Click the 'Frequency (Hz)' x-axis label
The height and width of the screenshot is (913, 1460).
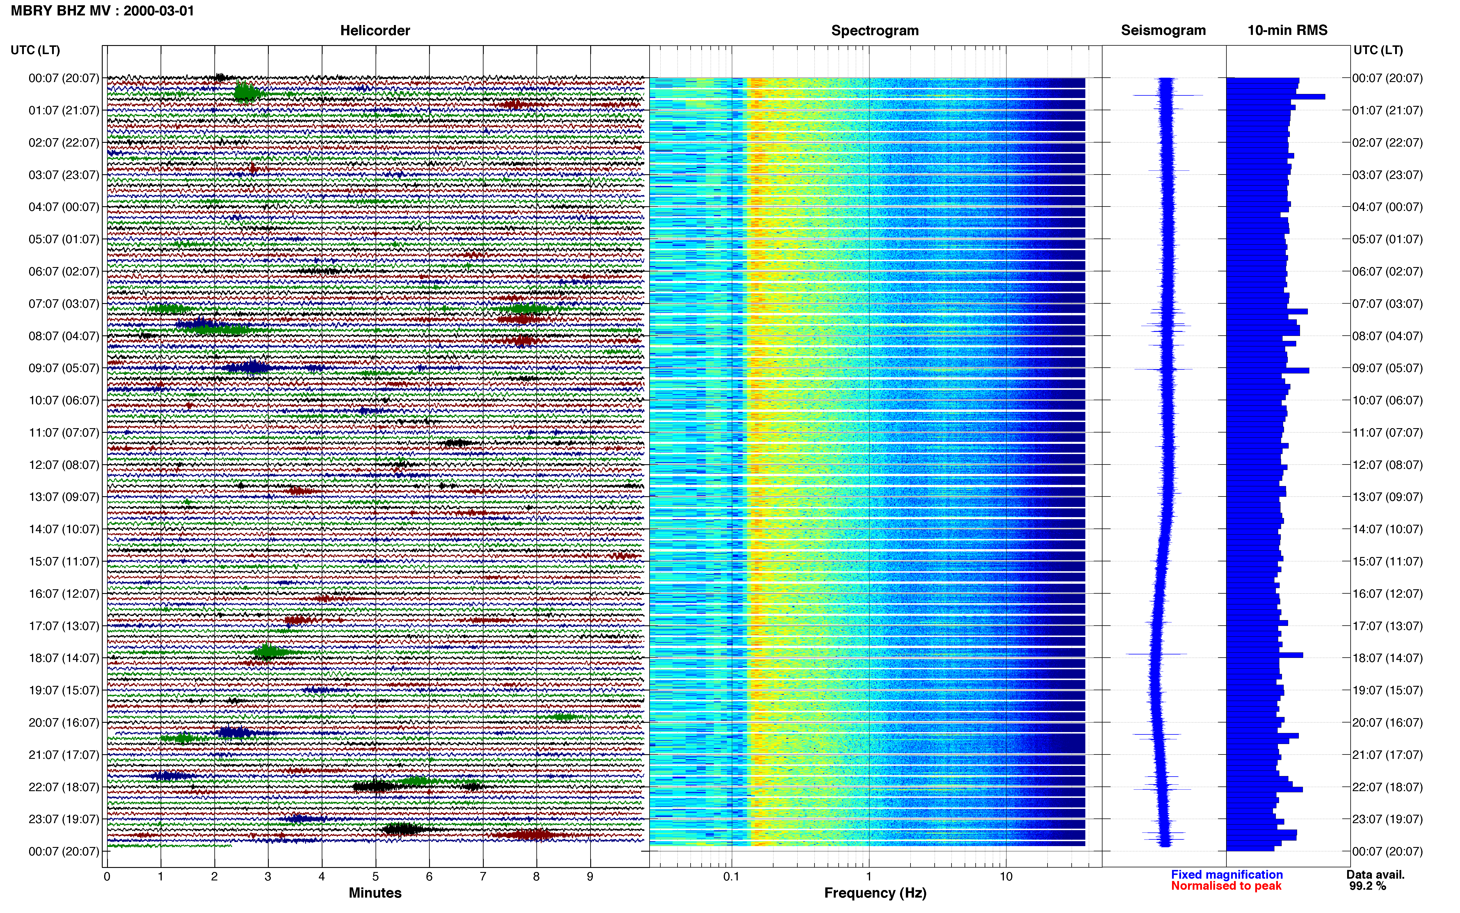(875, 893)
